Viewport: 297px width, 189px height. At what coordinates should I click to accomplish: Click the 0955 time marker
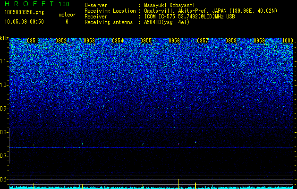click(146, 41)
